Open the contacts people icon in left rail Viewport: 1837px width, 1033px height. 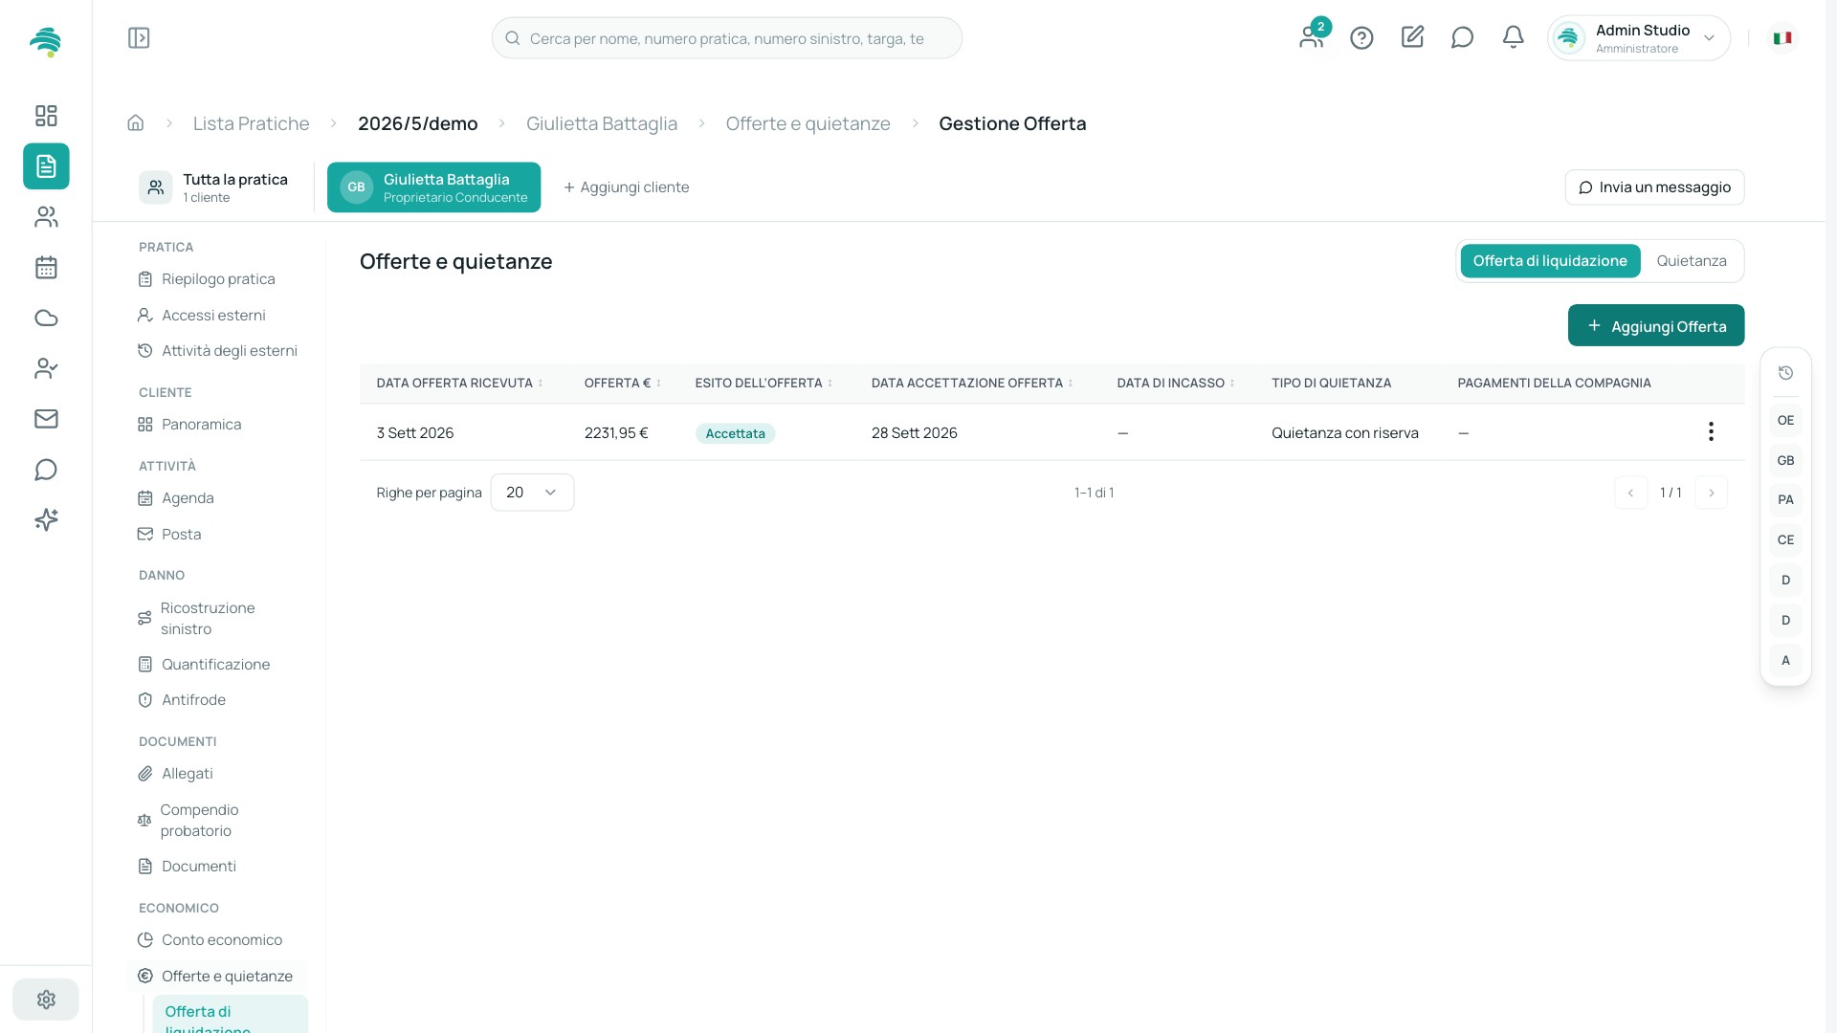coord(46,217)
